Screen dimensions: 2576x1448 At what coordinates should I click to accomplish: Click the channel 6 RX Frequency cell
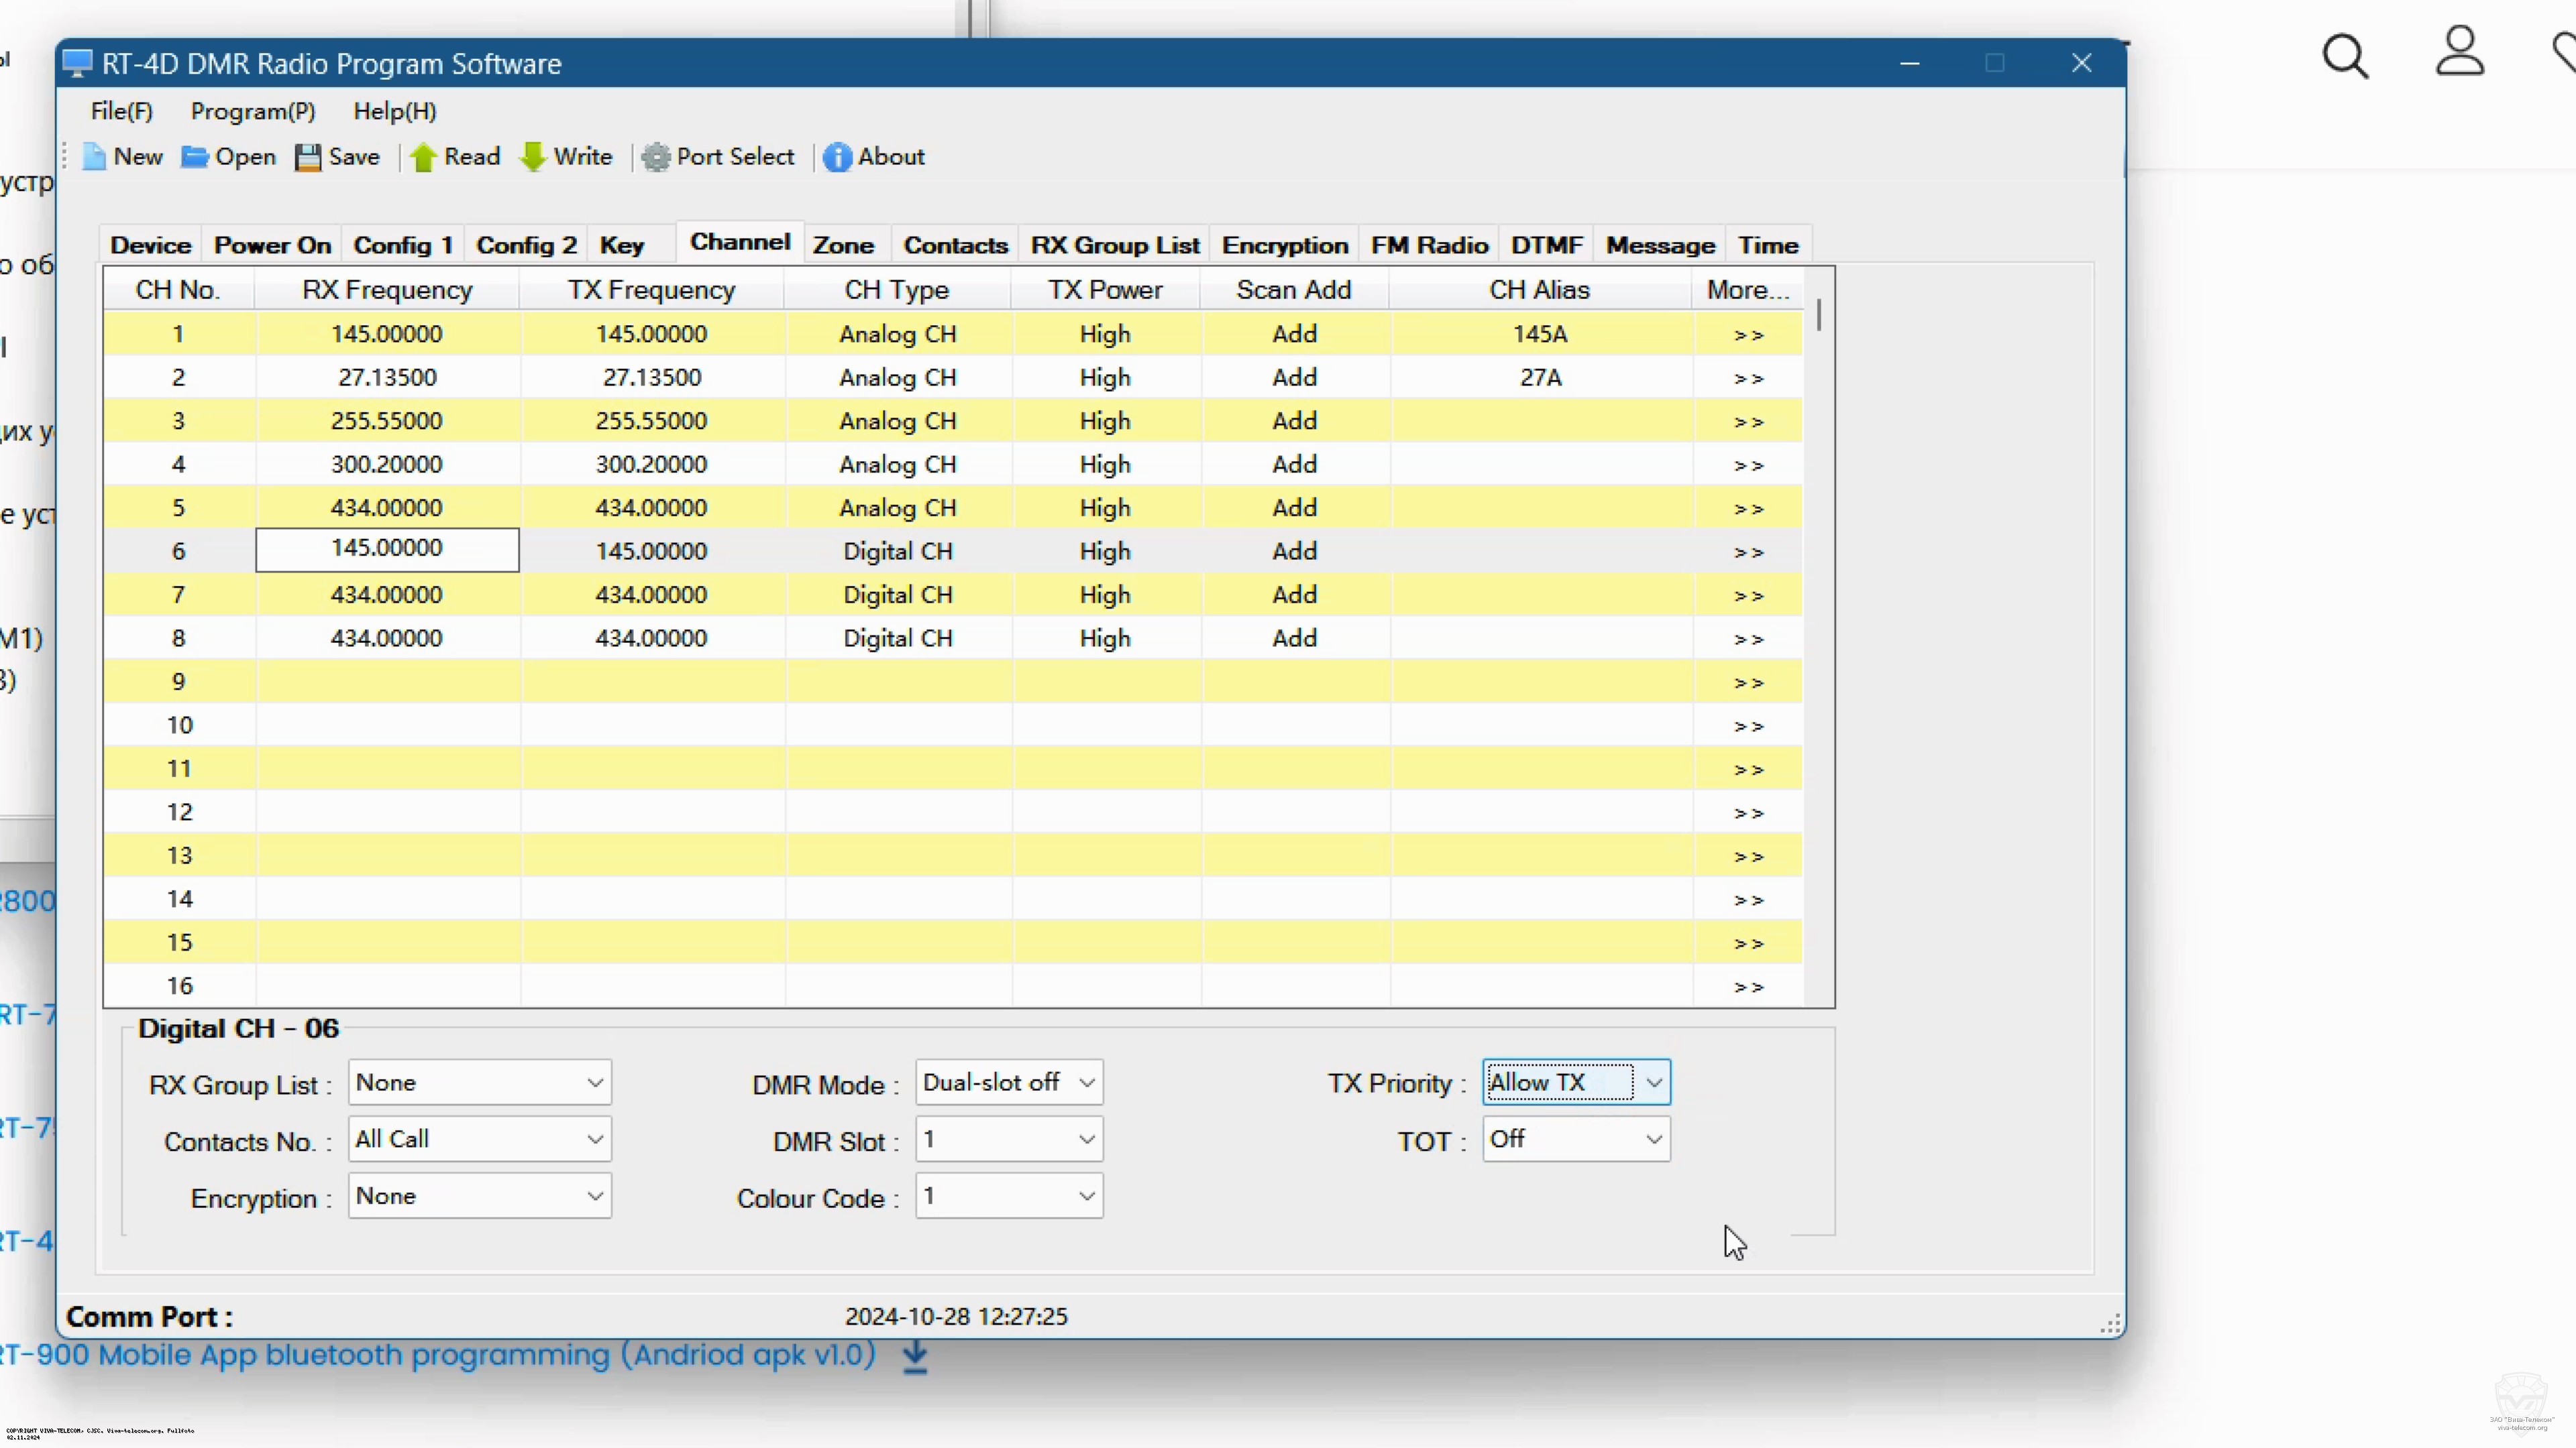click(387, 548)
